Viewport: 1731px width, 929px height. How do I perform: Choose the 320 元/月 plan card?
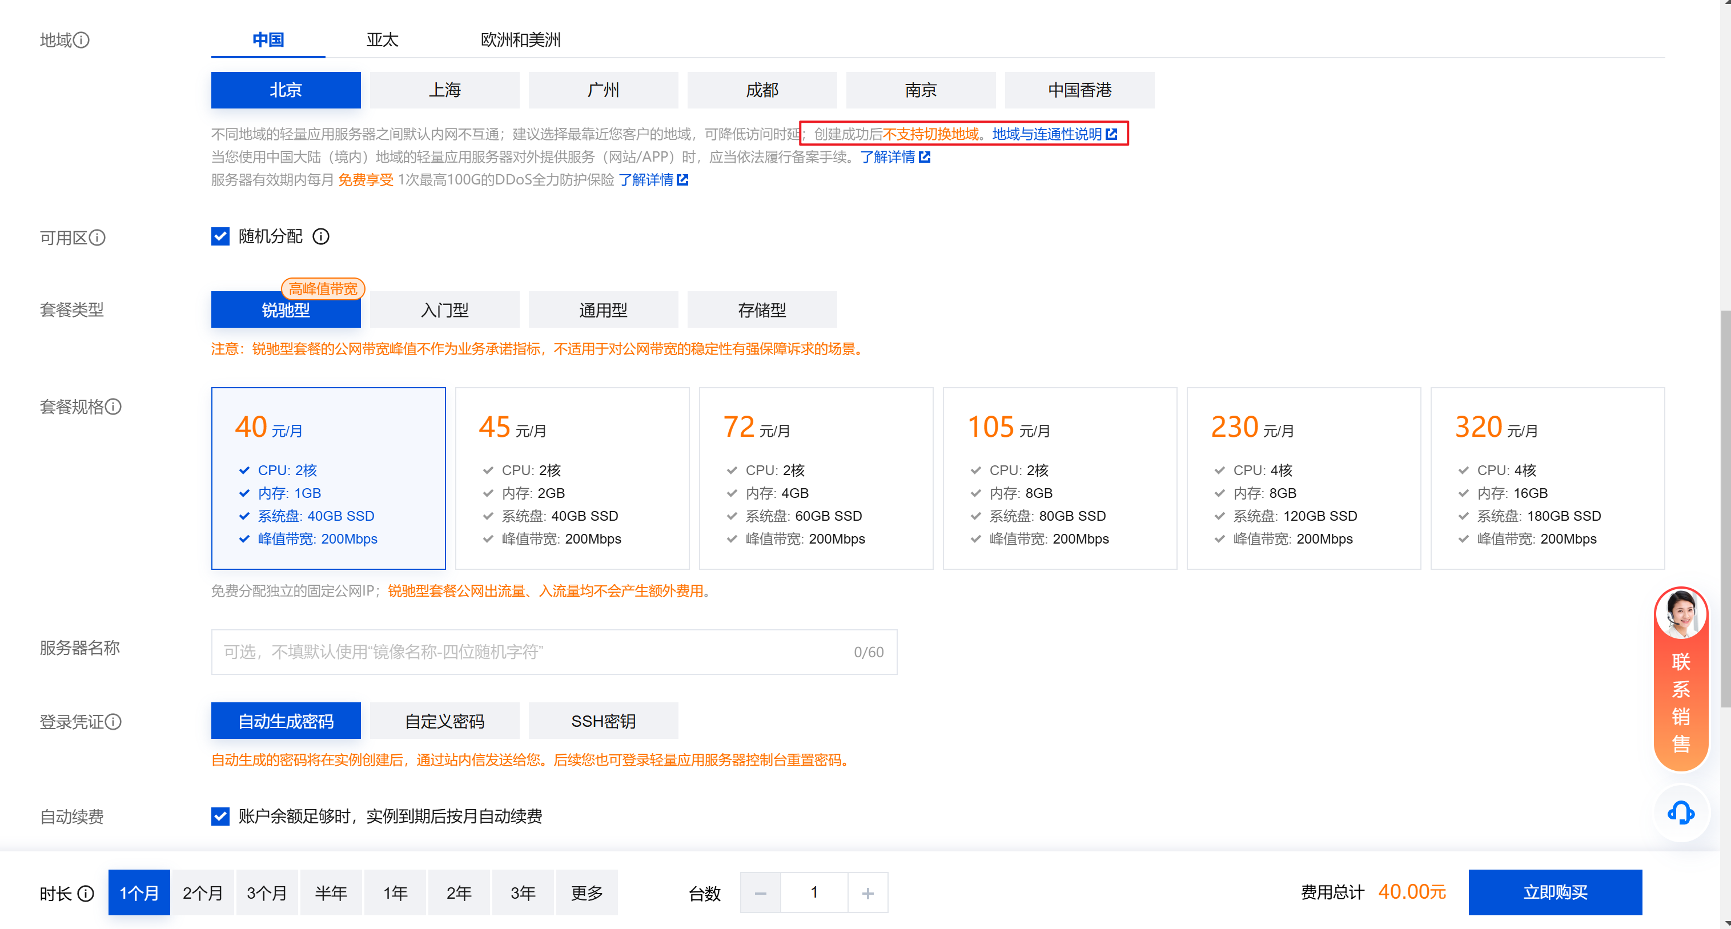click(1548, 478)
